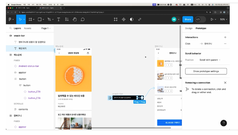Switch to the Prototype tab
This screenshot has height=135, width=238.
pos(201,28)
